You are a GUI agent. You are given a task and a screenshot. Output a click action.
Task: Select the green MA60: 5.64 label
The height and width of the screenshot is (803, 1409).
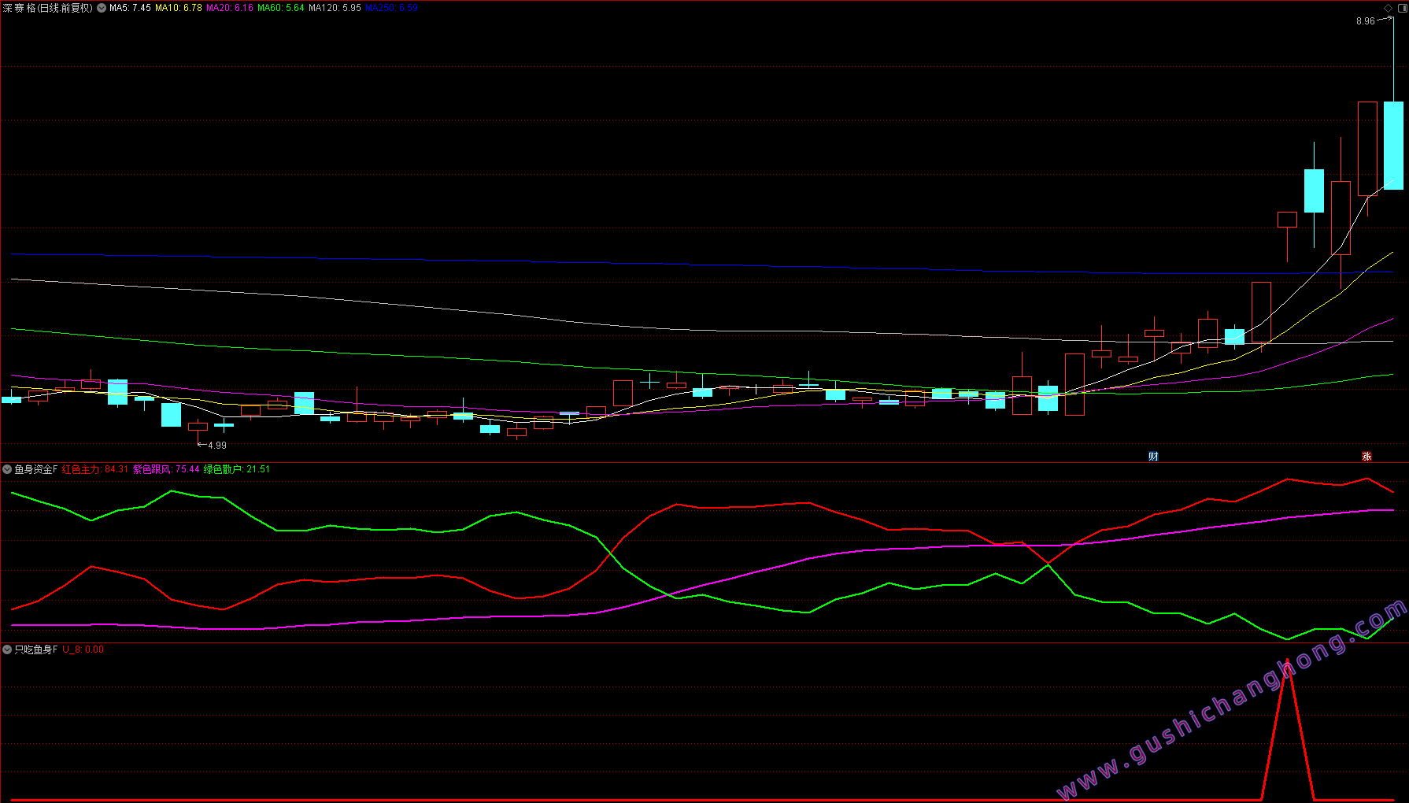[281, 8]
